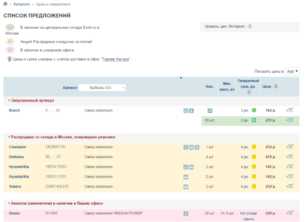The height and width of the screenshot is (222, 307).
Task: Open the Daihatsu brand link
Action: [17, 157]
